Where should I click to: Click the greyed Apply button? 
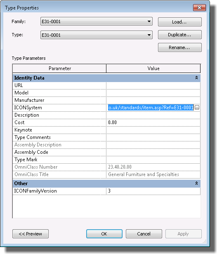pos(183,234)
